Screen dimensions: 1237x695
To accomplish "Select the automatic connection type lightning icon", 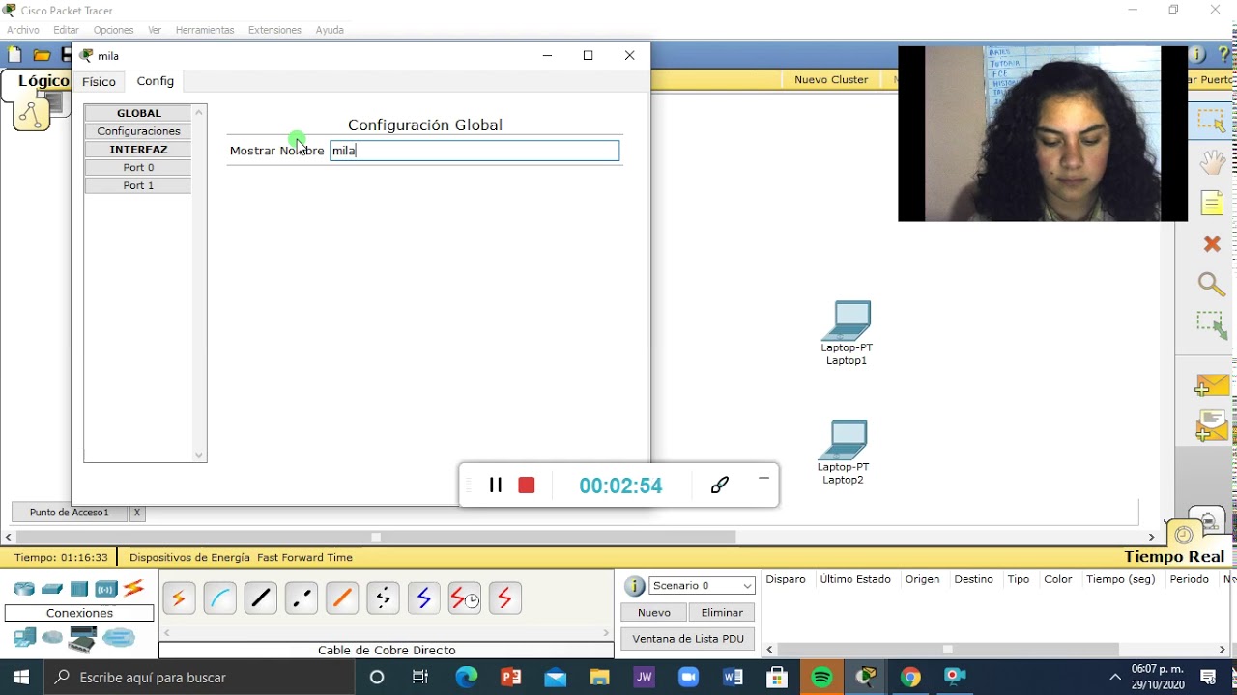I will pos(179,598).
